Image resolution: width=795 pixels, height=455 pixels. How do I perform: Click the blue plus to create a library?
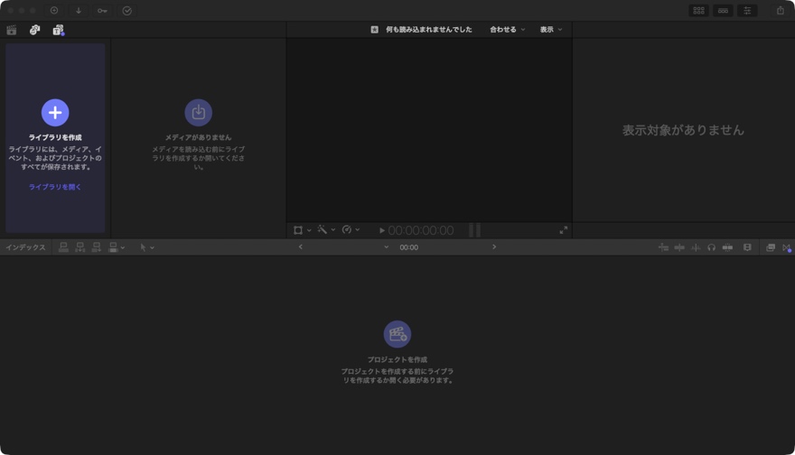pos(55,112)
